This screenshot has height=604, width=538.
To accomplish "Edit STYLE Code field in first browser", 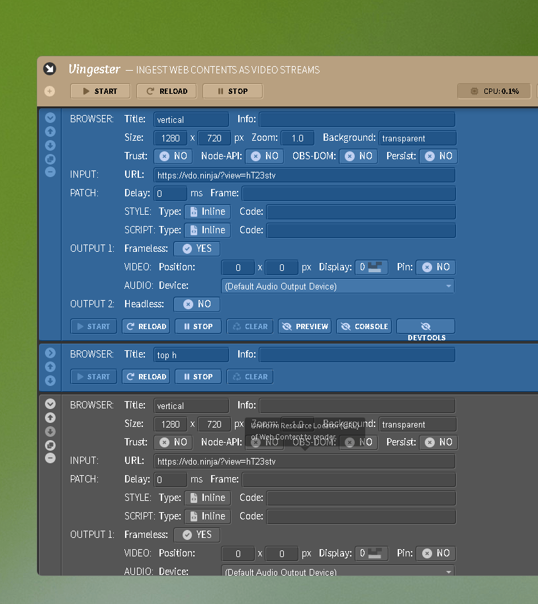I will click(361, 211).
